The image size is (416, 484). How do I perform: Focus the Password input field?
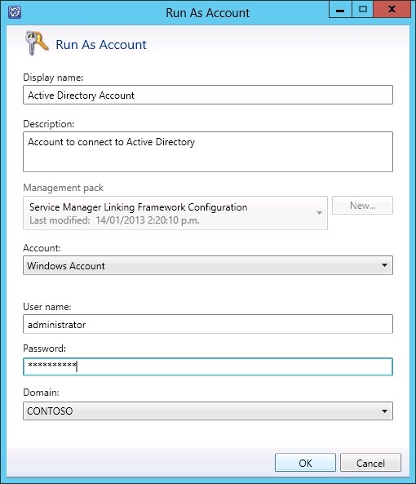(x=208, y=366)
